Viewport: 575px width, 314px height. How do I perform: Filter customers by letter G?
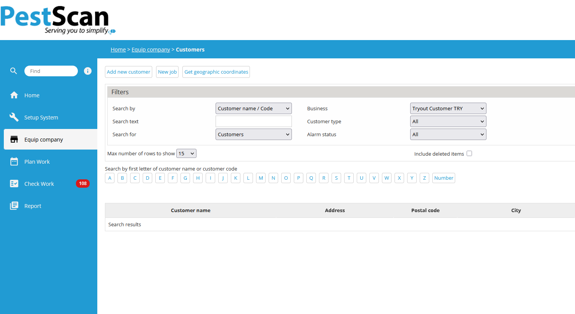point(185,178)
